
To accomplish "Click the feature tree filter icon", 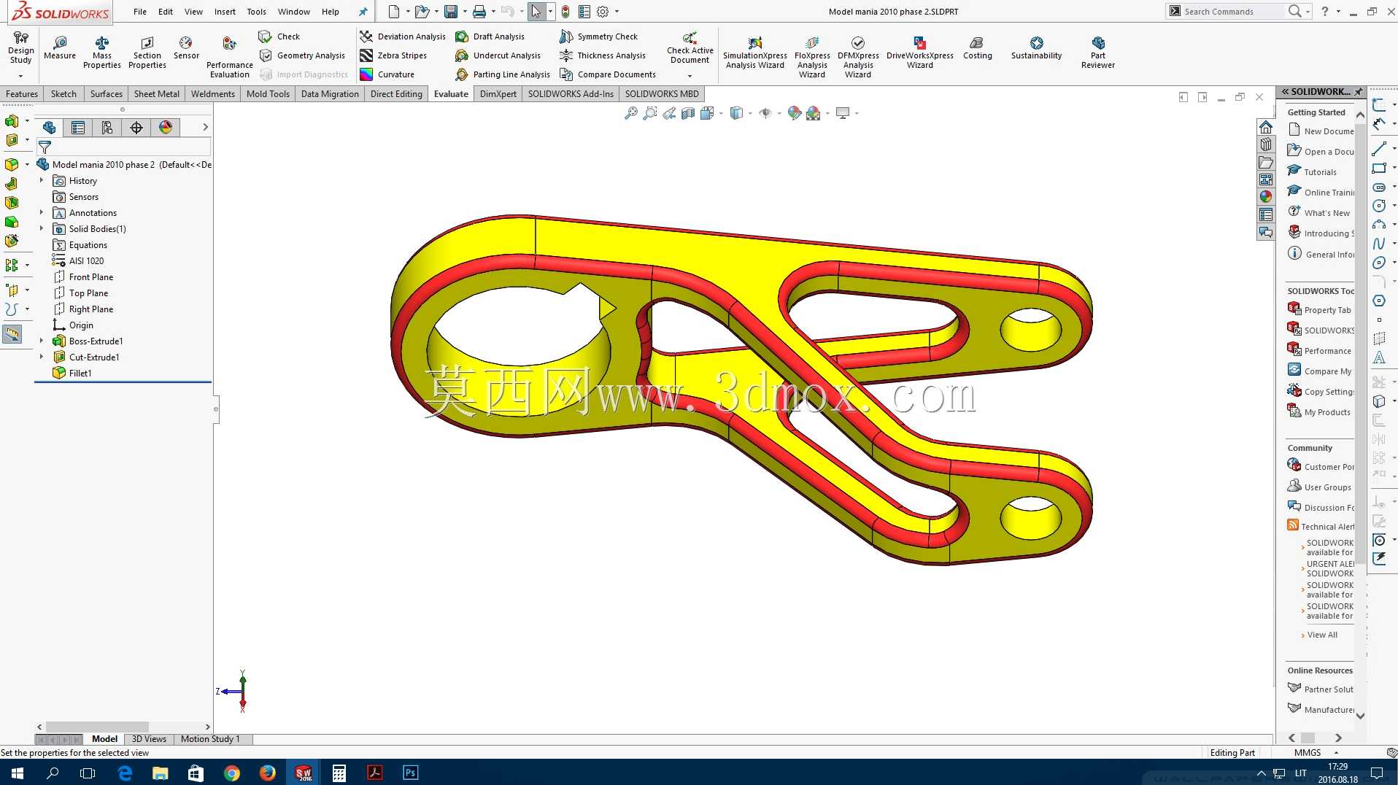I will click(45, 147).
